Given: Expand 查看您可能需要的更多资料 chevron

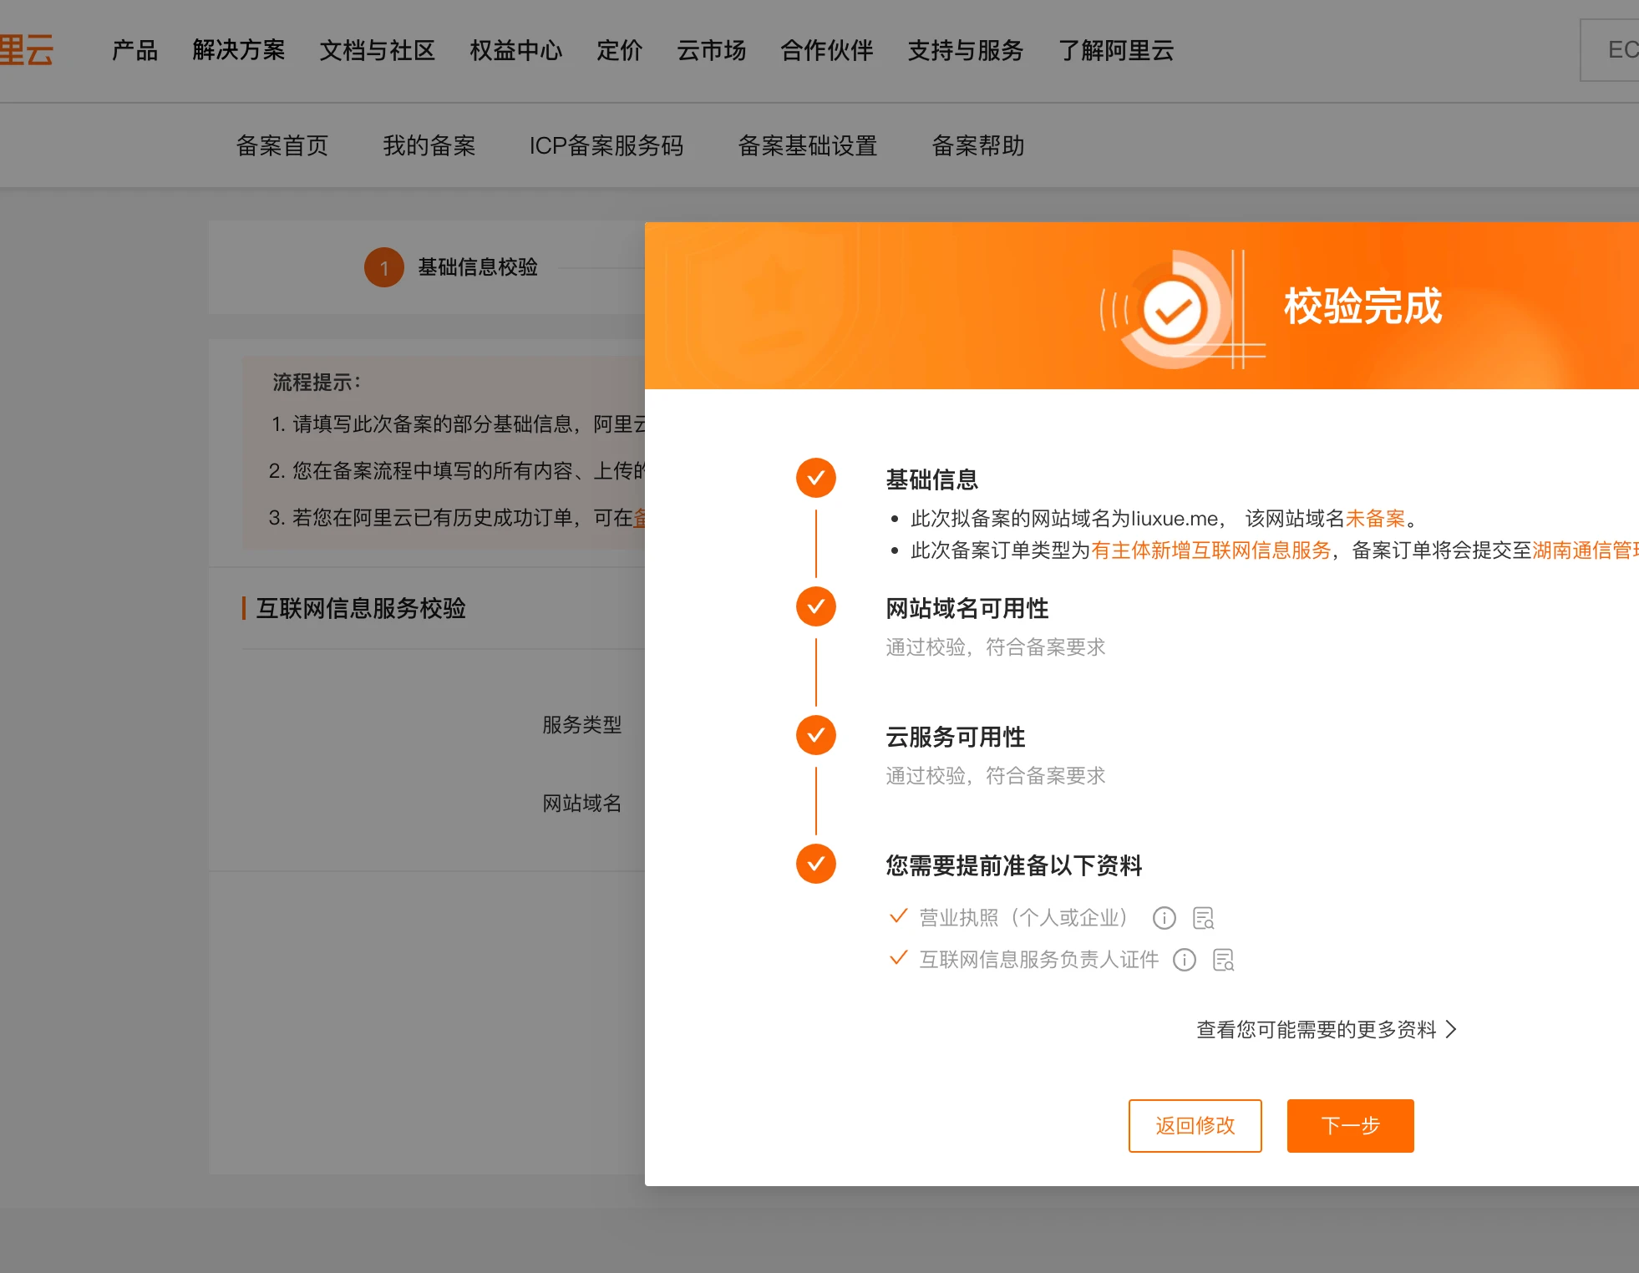Looking at the screenshot, I should [x=1451, y=1029].
